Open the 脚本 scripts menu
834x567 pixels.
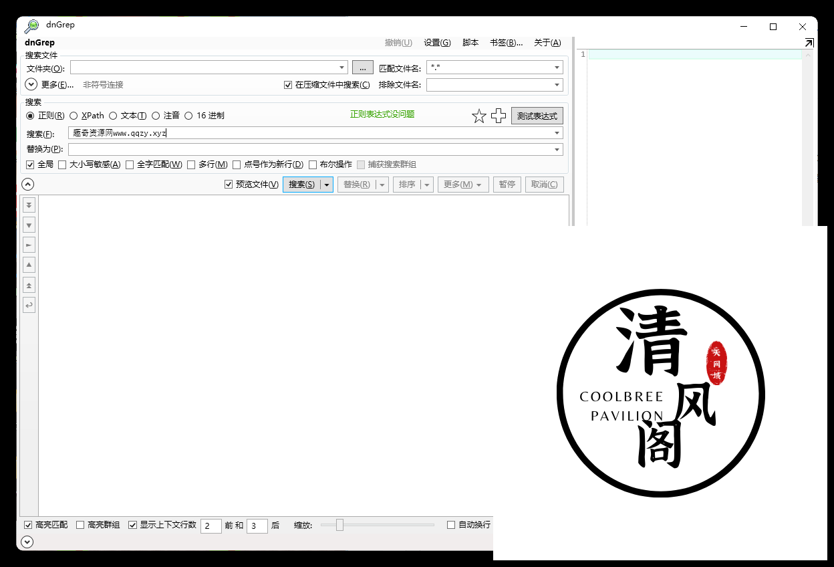click(x=470, y=43)
